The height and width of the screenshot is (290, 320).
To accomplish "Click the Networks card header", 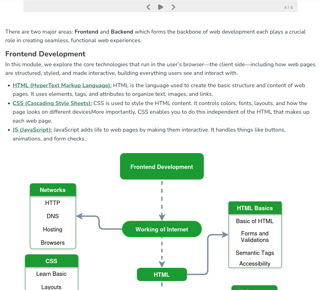I will [x=53, y=190].
